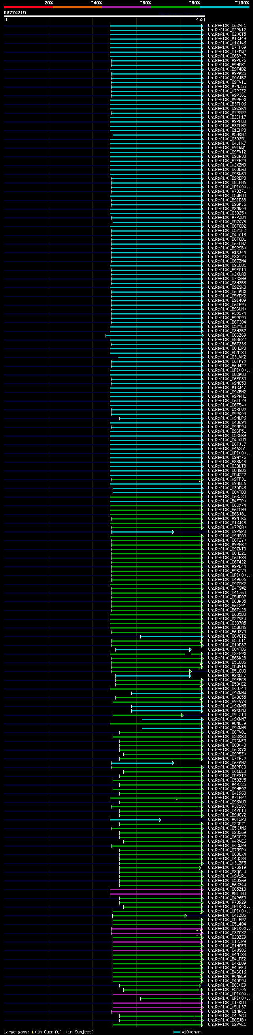
Task: Select hit label UniRef100_B7G9I9
Action: point(227,867)
